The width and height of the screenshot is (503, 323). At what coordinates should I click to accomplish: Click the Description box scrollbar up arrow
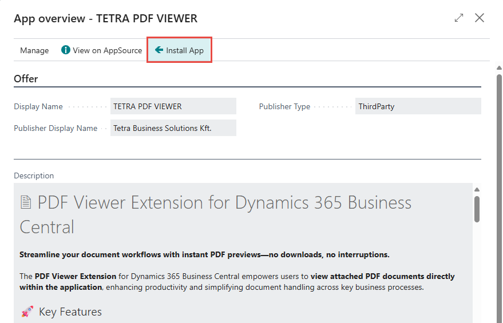click(477, 189)
